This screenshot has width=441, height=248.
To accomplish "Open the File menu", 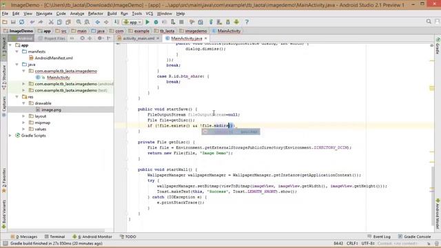I will 5,14.
